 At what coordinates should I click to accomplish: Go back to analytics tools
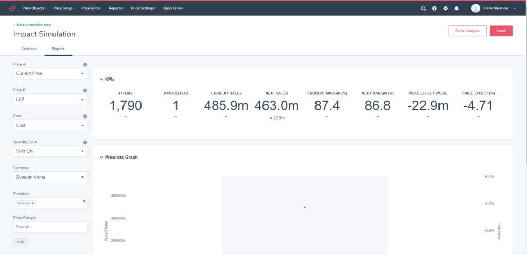tap(32, 25)
